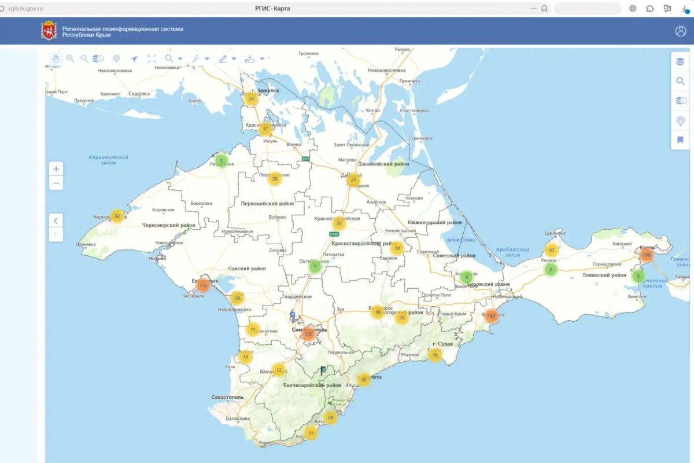Open the layers panel in right sidebar
Screen dimensions: 694x463
[680, 61]
